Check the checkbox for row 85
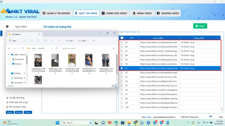This screenshot has width=225, height=126. point(122,42)
